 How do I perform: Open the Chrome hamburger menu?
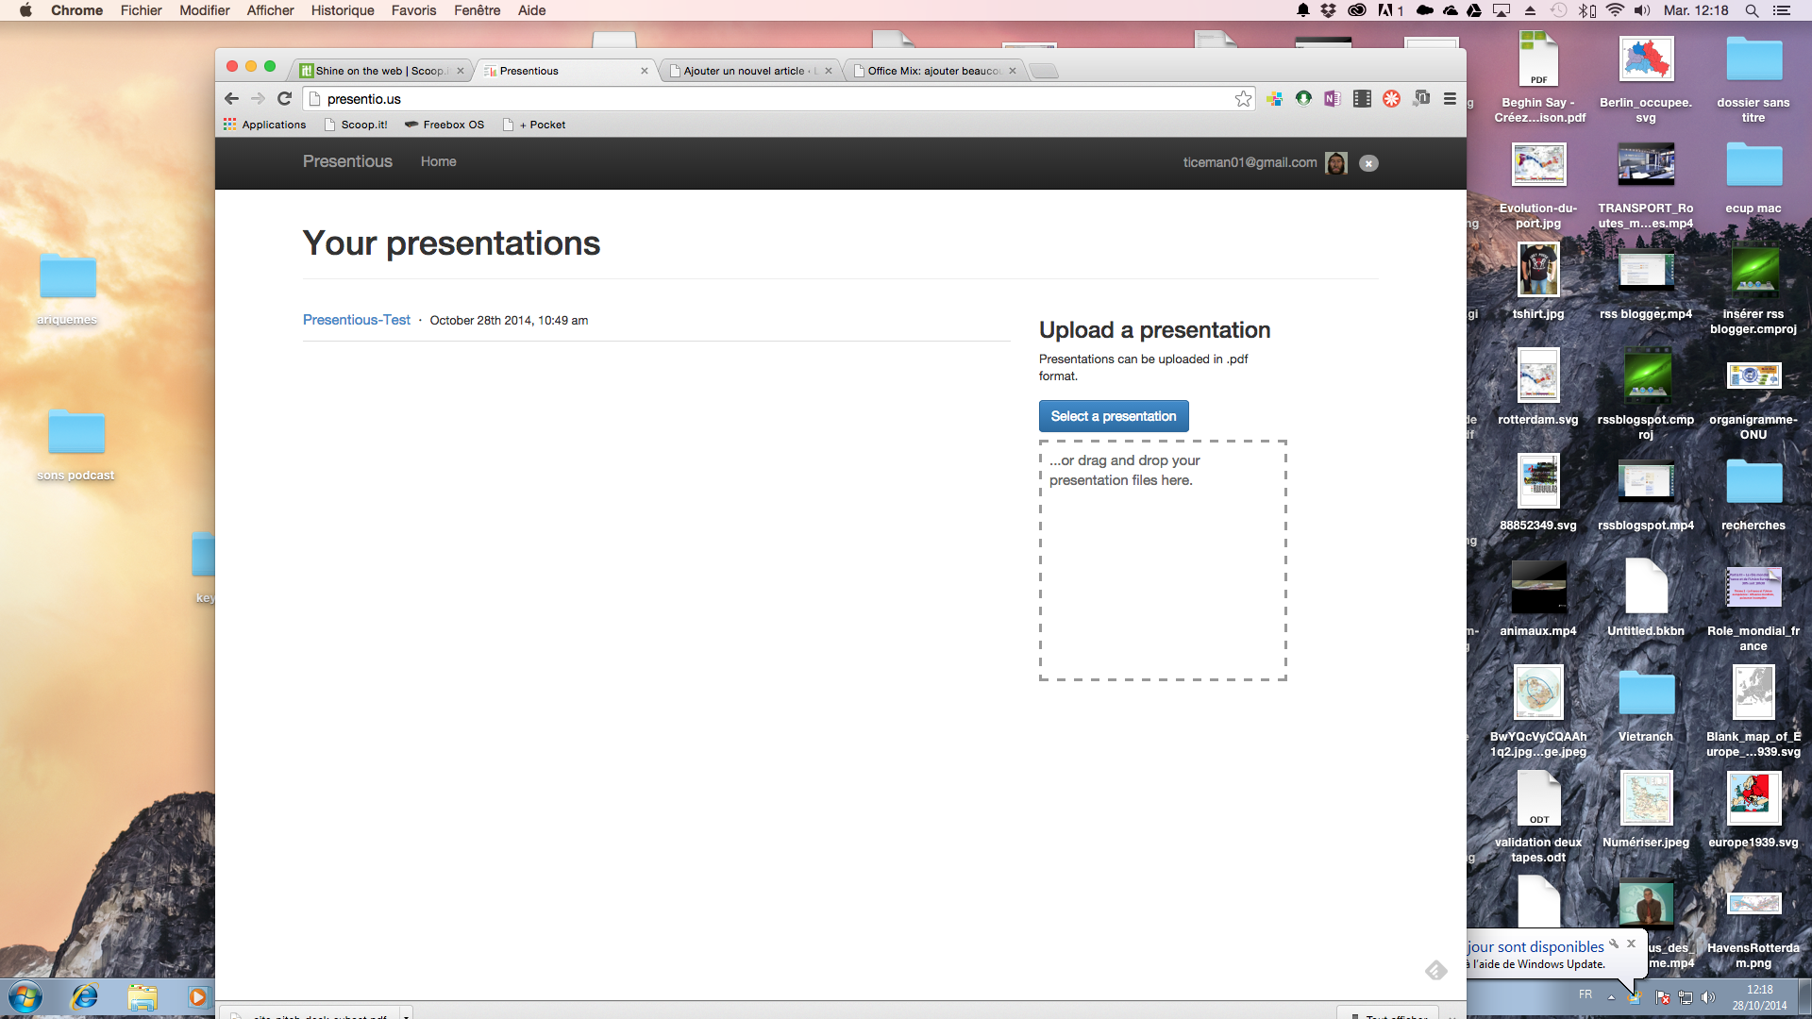point(1450,98)
